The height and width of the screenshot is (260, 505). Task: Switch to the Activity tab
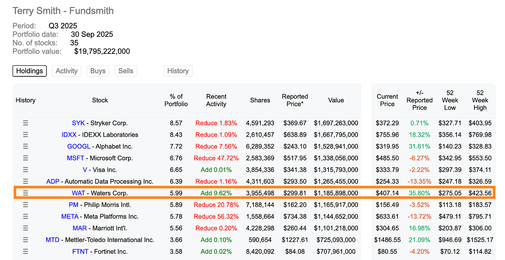(67, 71)
